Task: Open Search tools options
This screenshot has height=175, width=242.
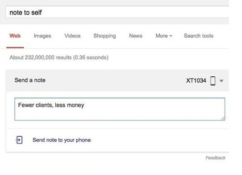Action: [198, 36]
